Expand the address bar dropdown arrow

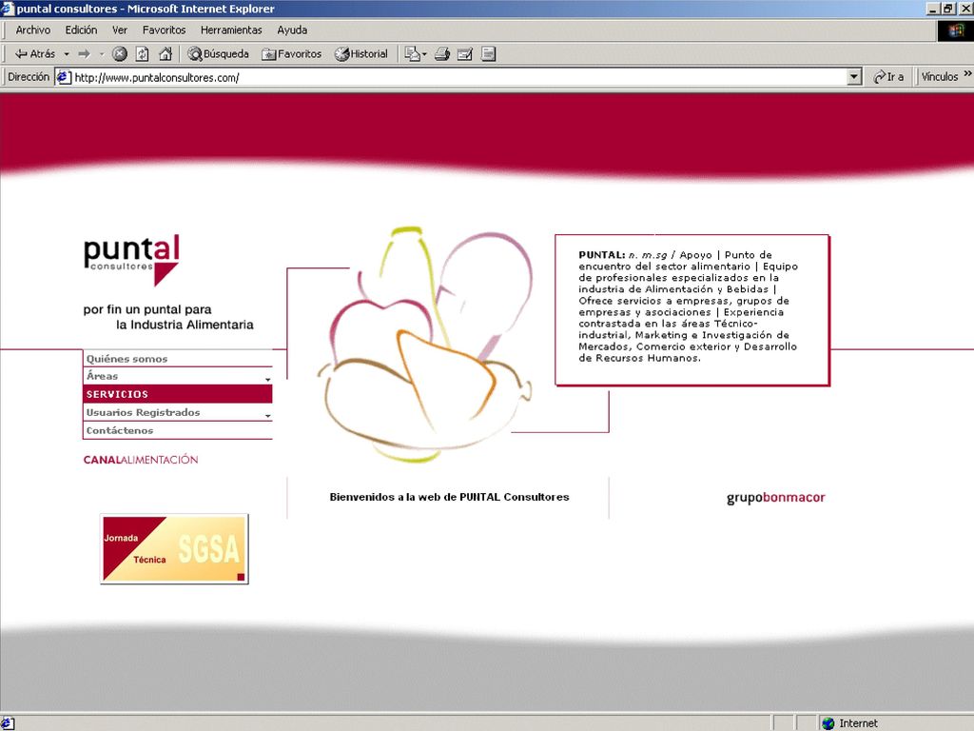[x=854, y=78]
